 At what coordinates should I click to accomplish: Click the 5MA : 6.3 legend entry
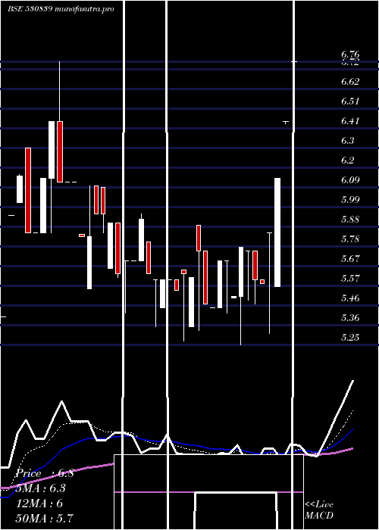point(41,488)
